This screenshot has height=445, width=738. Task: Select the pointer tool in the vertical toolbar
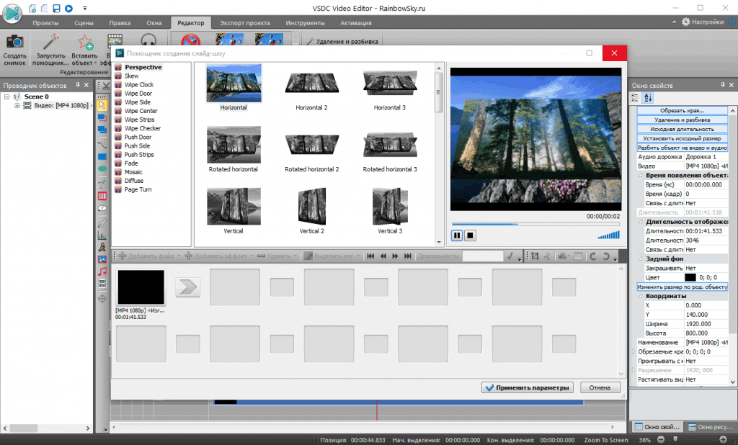(102, 105)
